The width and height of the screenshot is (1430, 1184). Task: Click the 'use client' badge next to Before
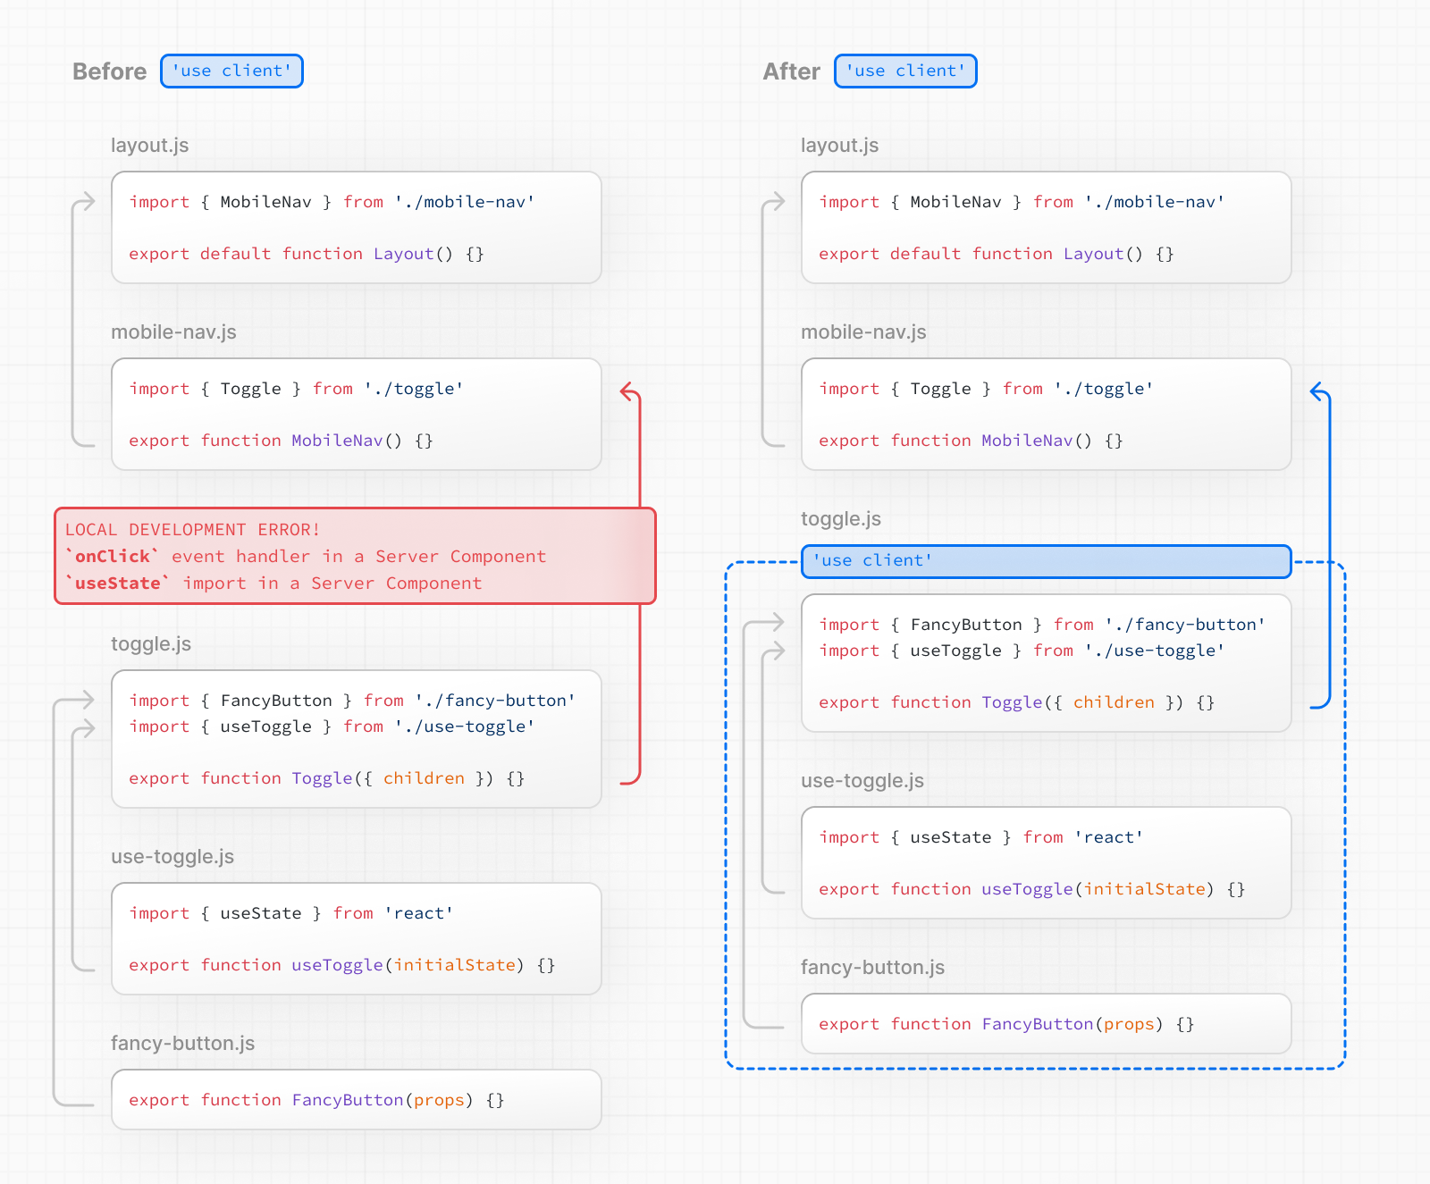coord(231,71)
